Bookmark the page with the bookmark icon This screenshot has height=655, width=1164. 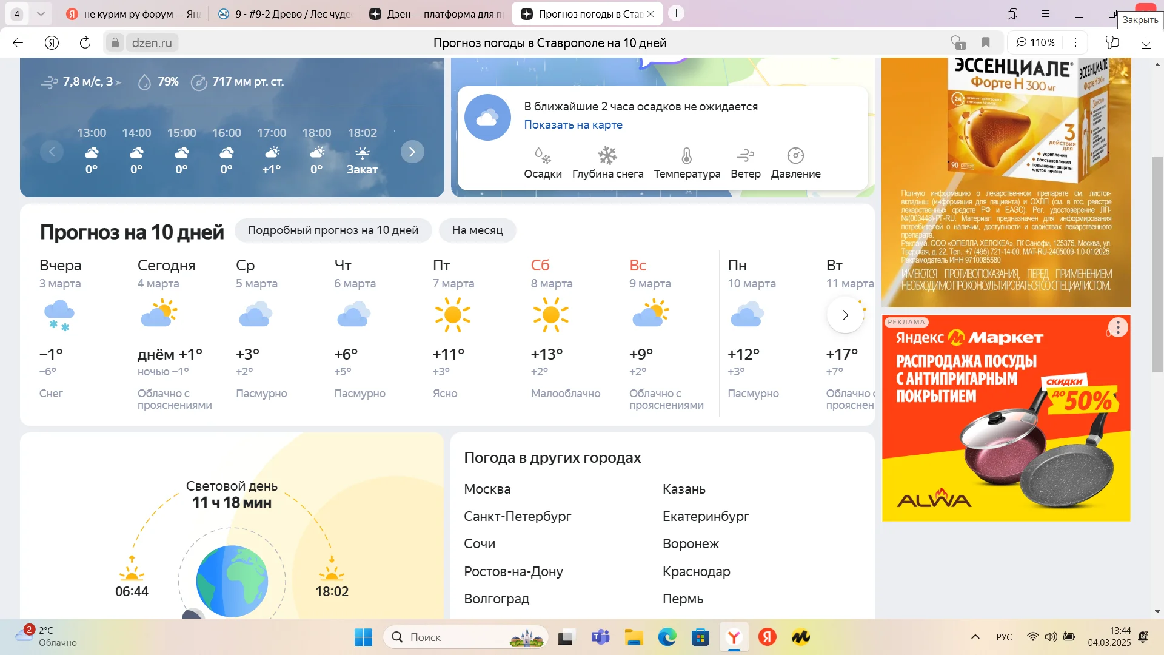click(986, 42)
